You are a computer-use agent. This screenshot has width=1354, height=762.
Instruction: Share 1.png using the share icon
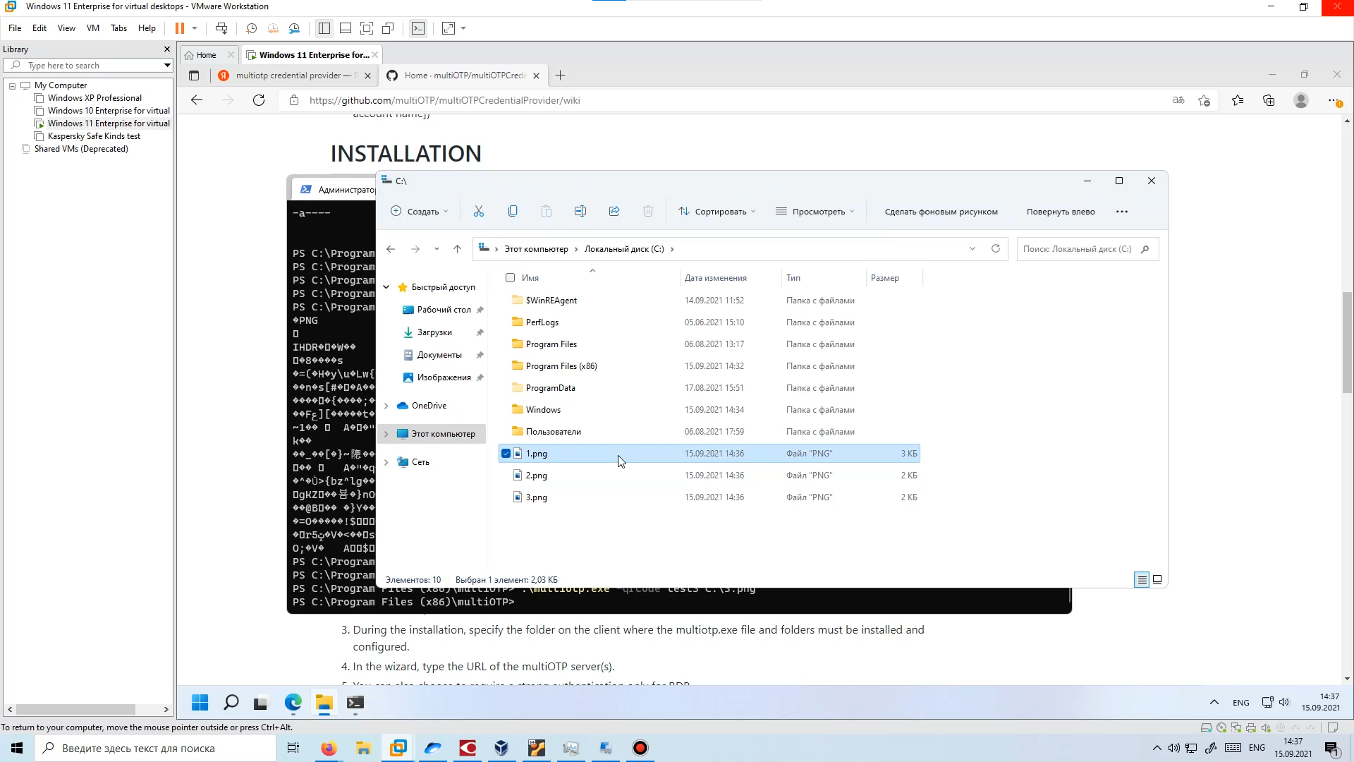(x=614, y=211)
